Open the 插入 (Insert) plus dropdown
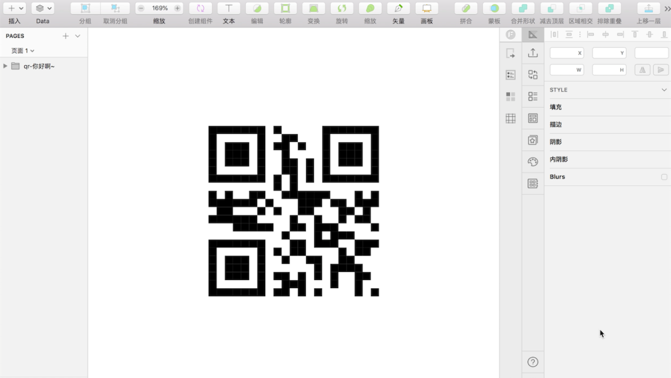 pyautogui.click(x=14, y=8)
